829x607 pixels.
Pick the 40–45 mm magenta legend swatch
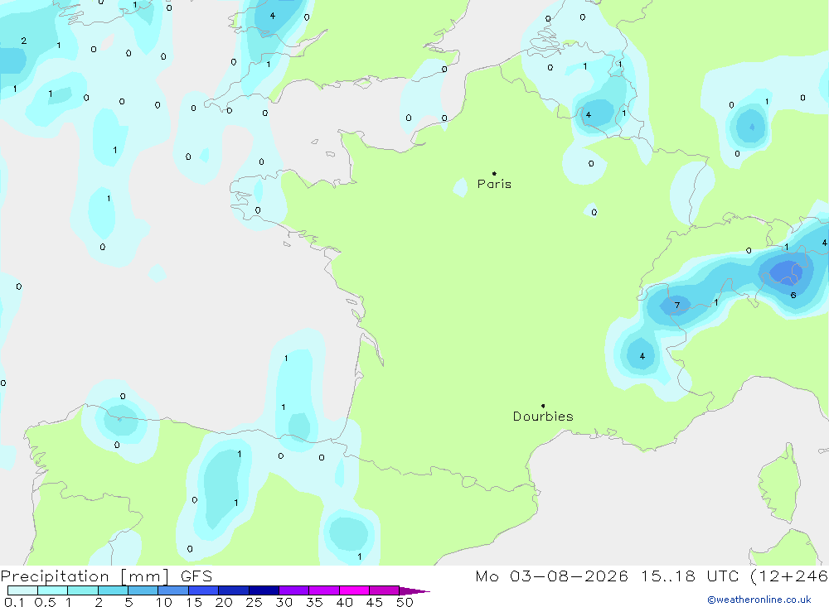click(354, 590)
